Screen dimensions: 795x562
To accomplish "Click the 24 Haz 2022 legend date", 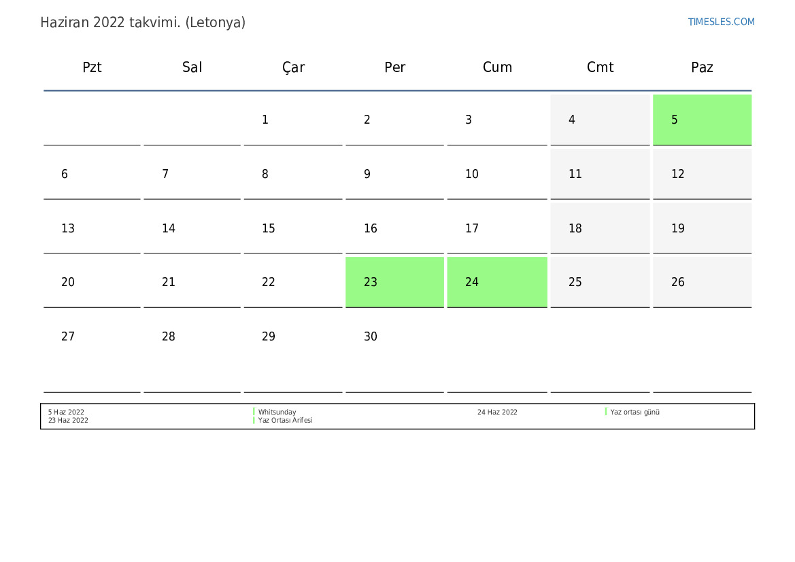I will point(497,412).
